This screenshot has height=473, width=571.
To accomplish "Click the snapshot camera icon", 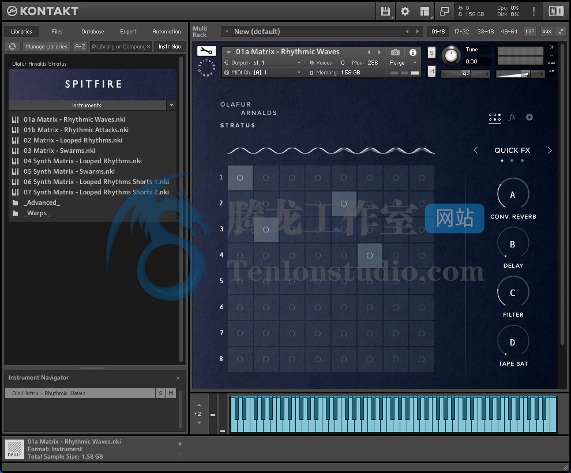I will click(395, 52).
